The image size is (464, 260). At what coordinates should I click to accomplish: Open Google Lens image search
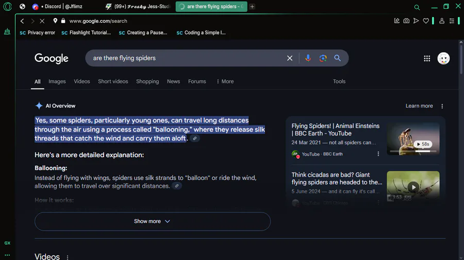[323, 58]
